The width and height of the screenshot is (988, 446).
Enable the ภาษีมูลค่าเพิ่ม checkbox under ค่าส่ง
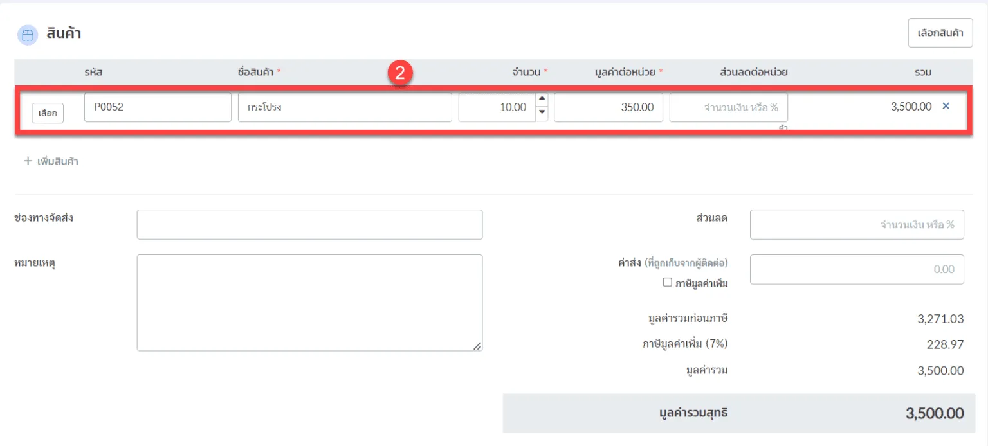(667, 282)
